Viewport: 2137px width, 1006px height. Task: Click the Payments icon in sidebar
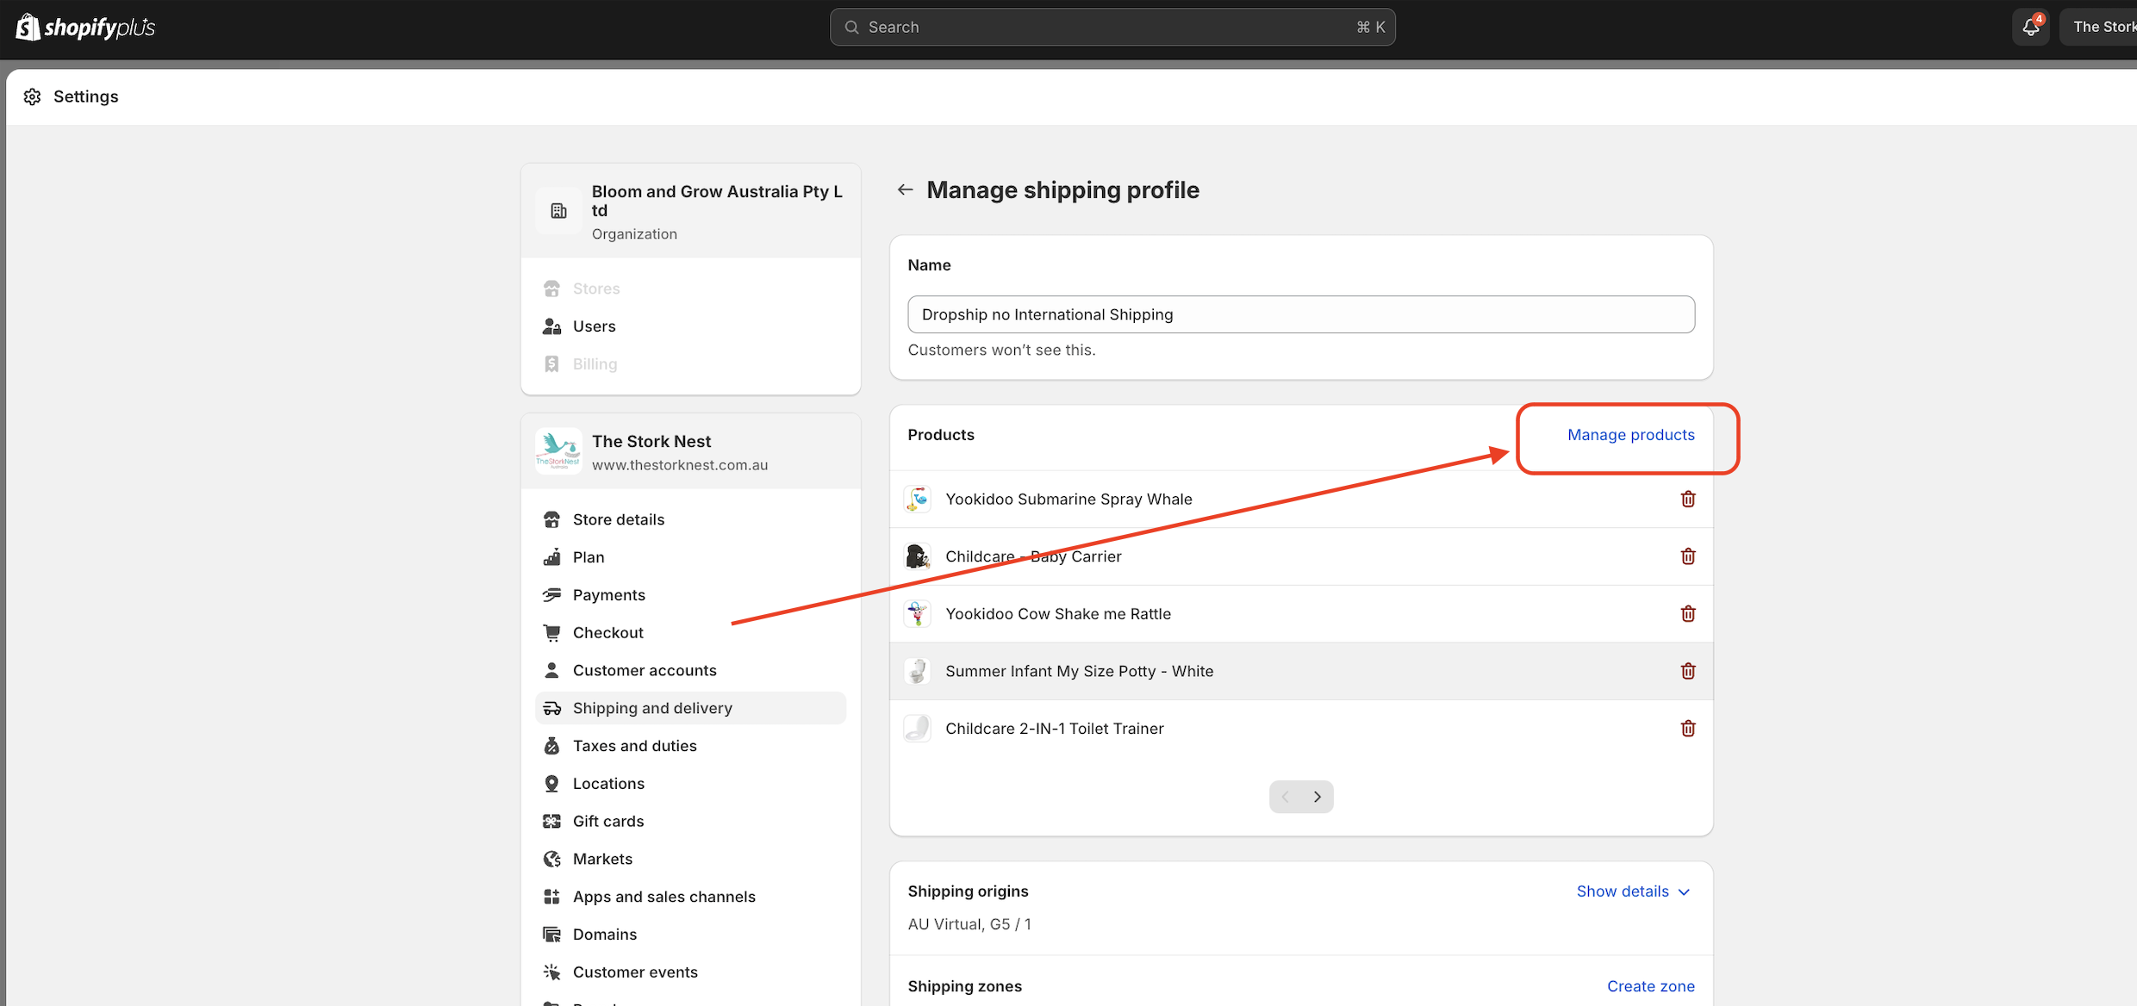point(551,595)
